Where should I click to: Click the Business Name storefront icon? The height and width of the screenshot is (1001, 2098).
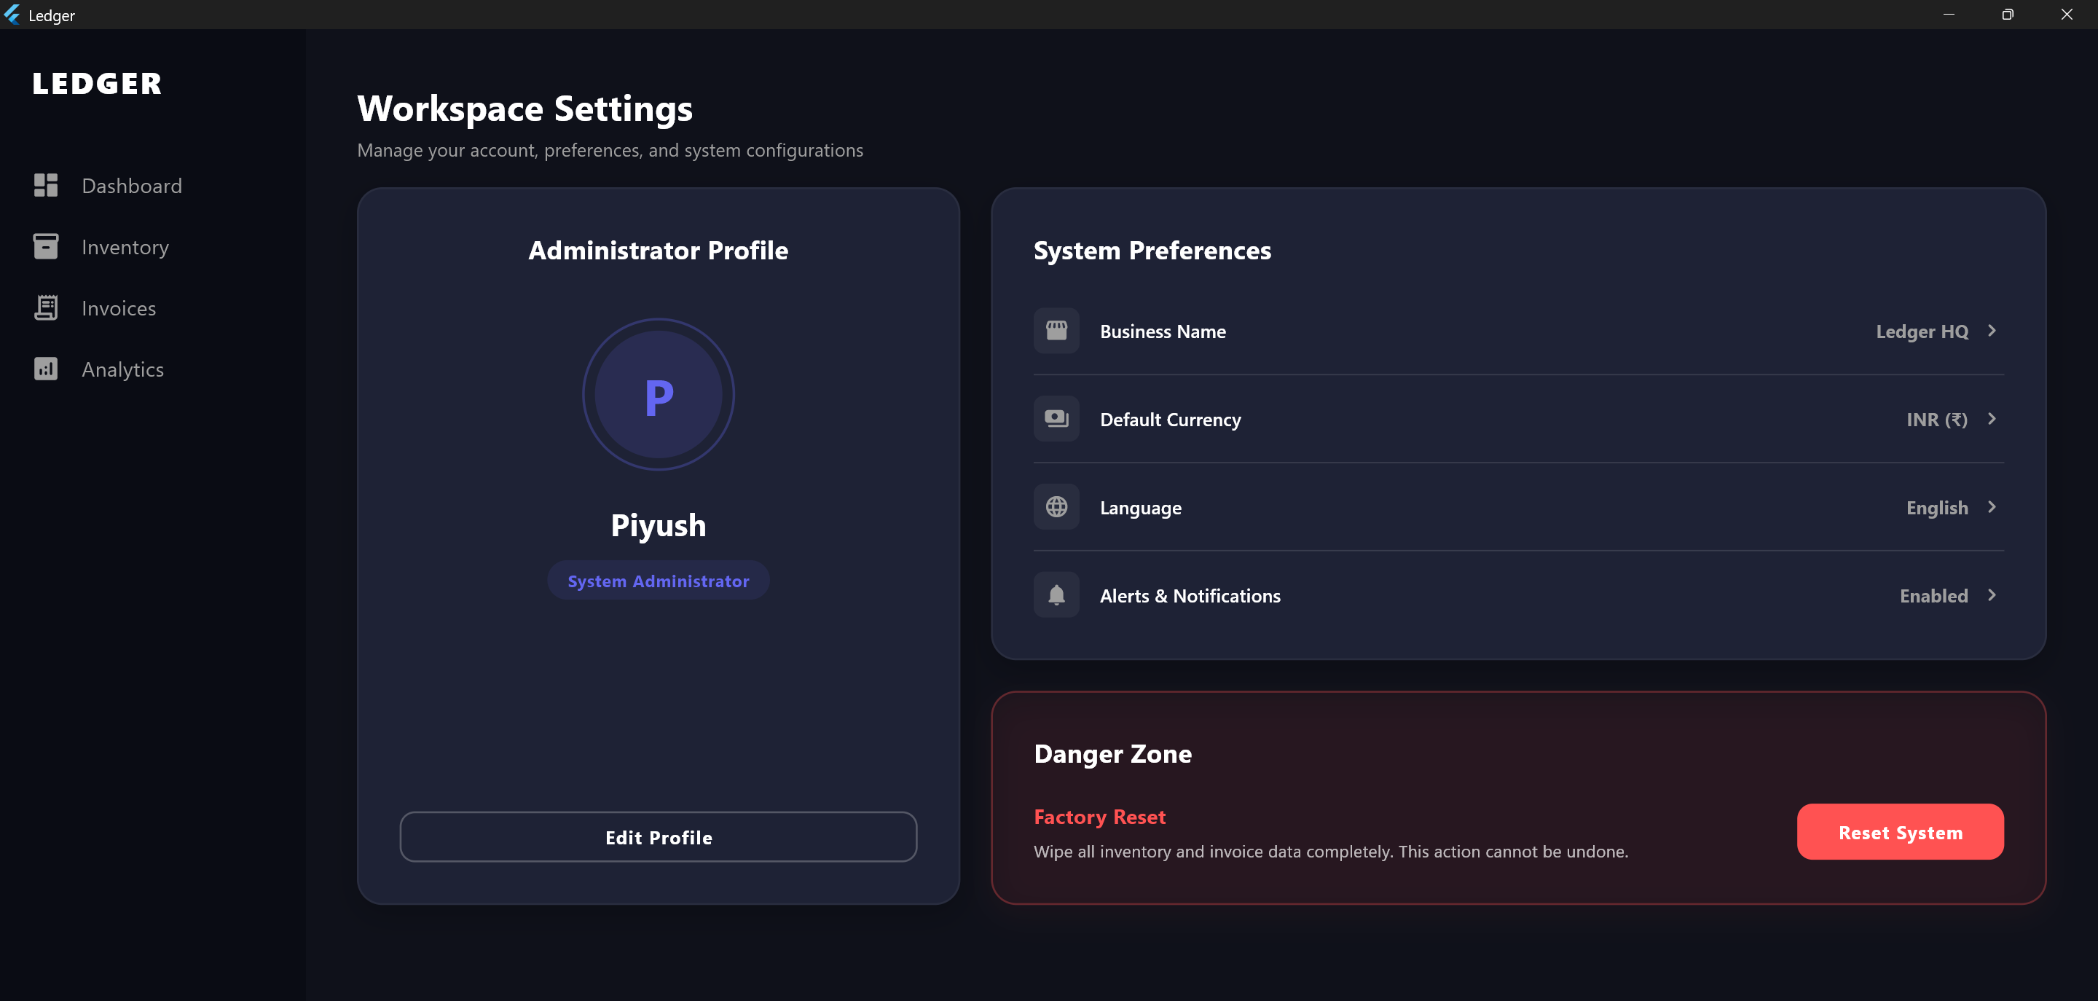tap(1056, 331)
